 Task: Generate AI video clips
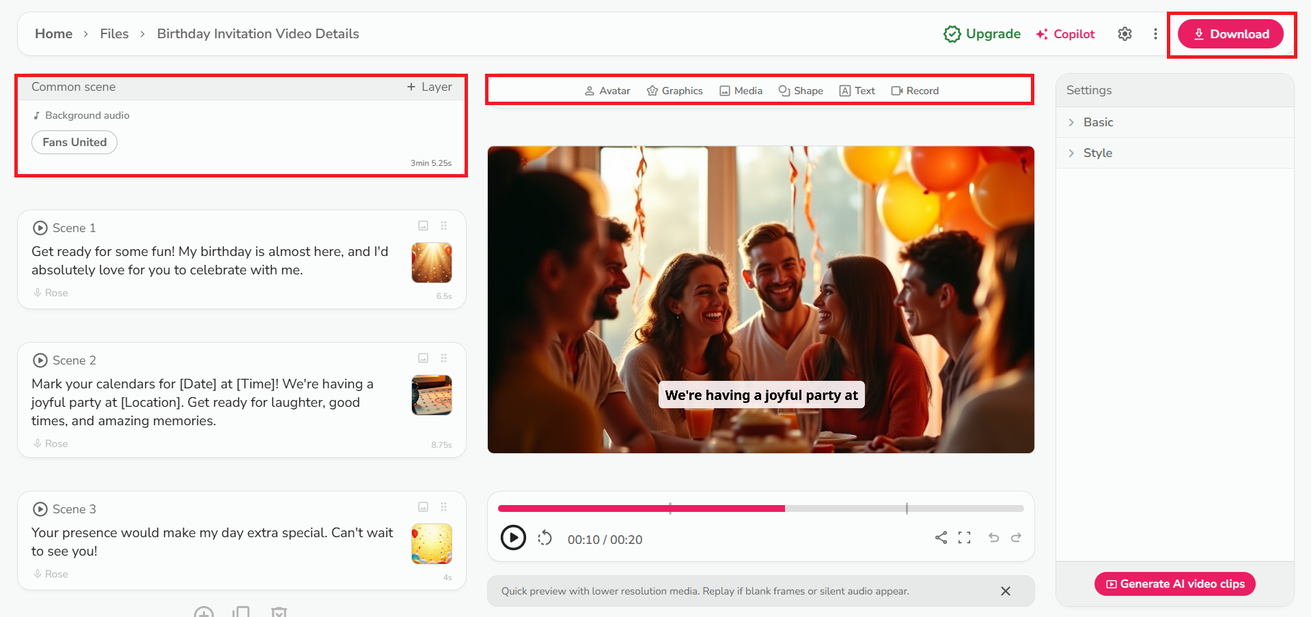point(1175,584)
